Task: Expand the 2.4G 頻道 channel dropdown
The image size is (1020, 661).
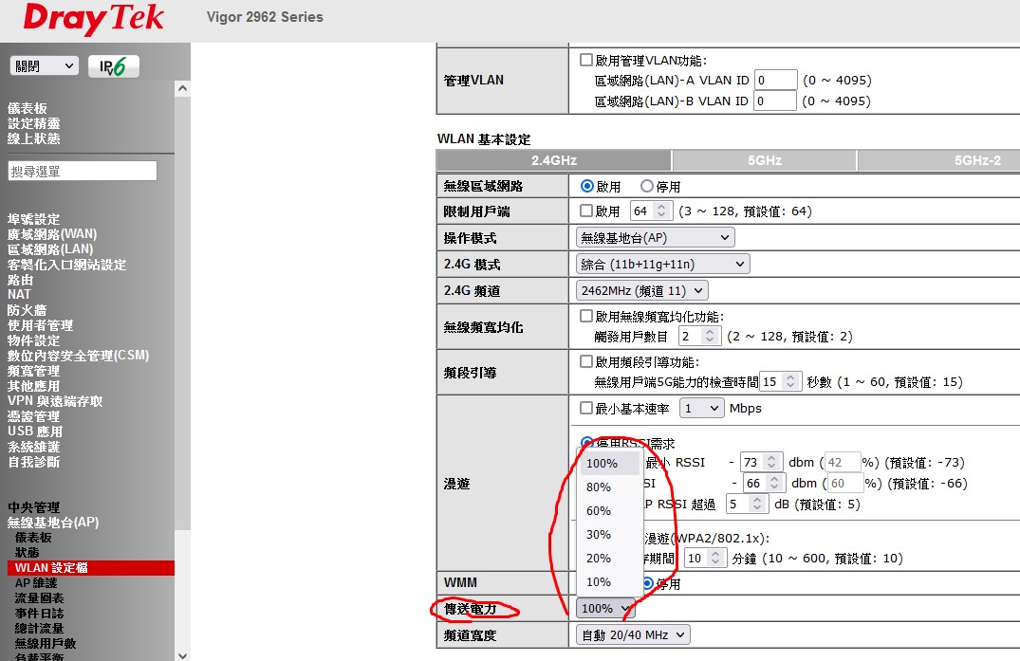Action: pos(641,290)
